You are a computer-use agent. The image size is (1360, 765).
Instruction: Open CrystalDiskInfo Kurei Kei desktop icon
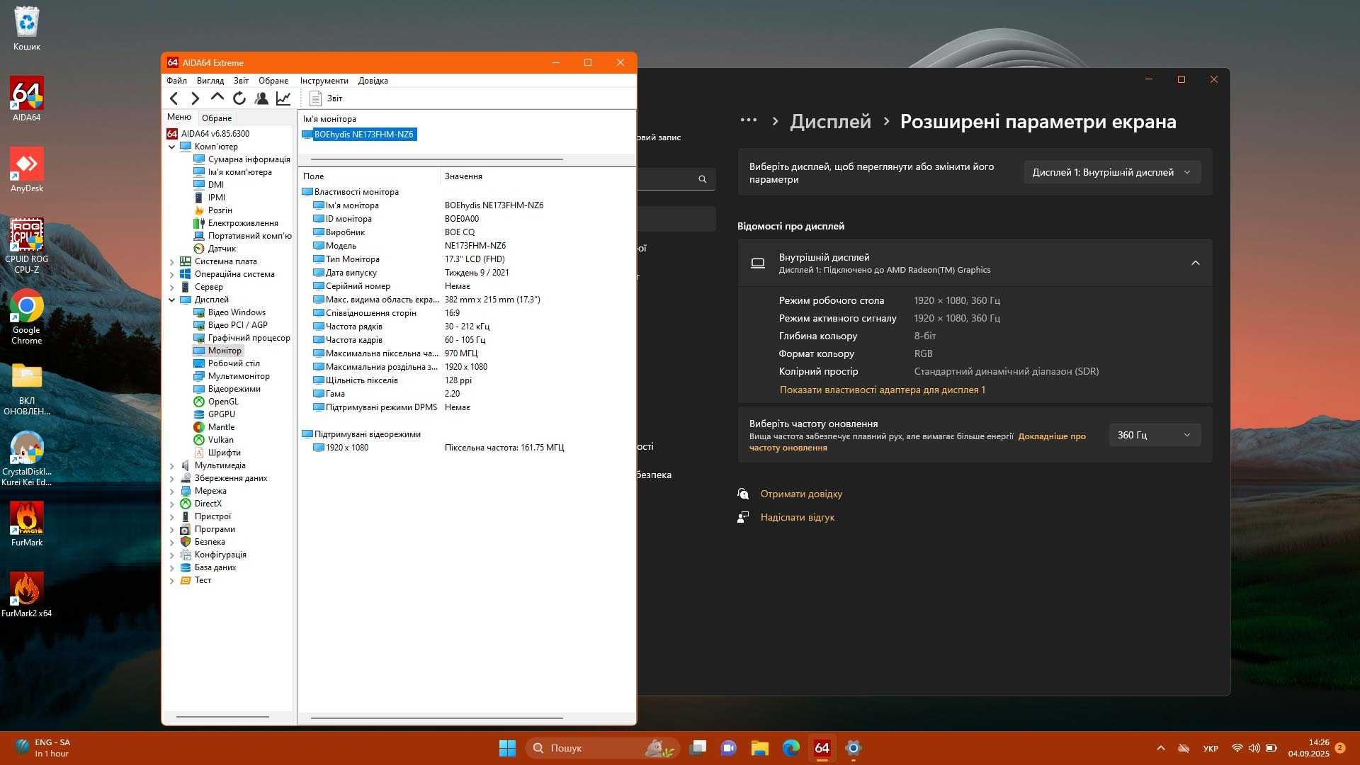27,458
